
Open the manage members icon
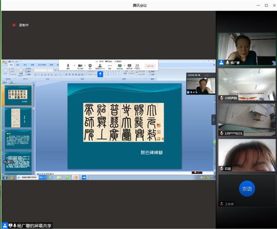click(x=100, y=66)
